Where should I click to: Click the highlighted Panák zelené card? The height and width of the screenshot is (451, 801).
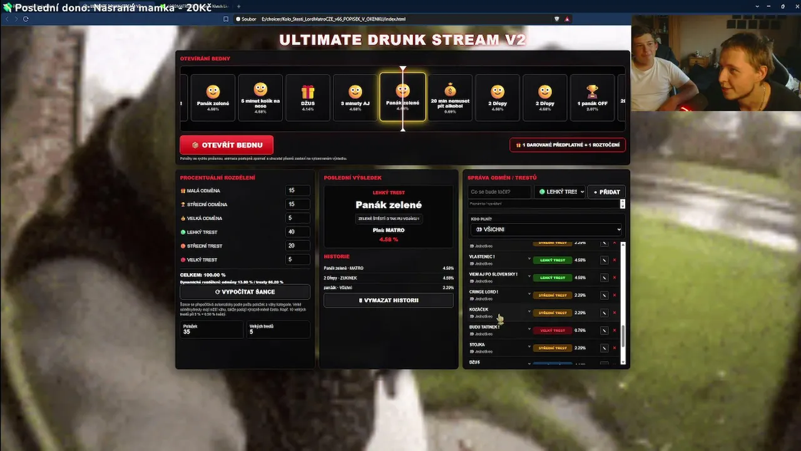[x=402, y=97]
